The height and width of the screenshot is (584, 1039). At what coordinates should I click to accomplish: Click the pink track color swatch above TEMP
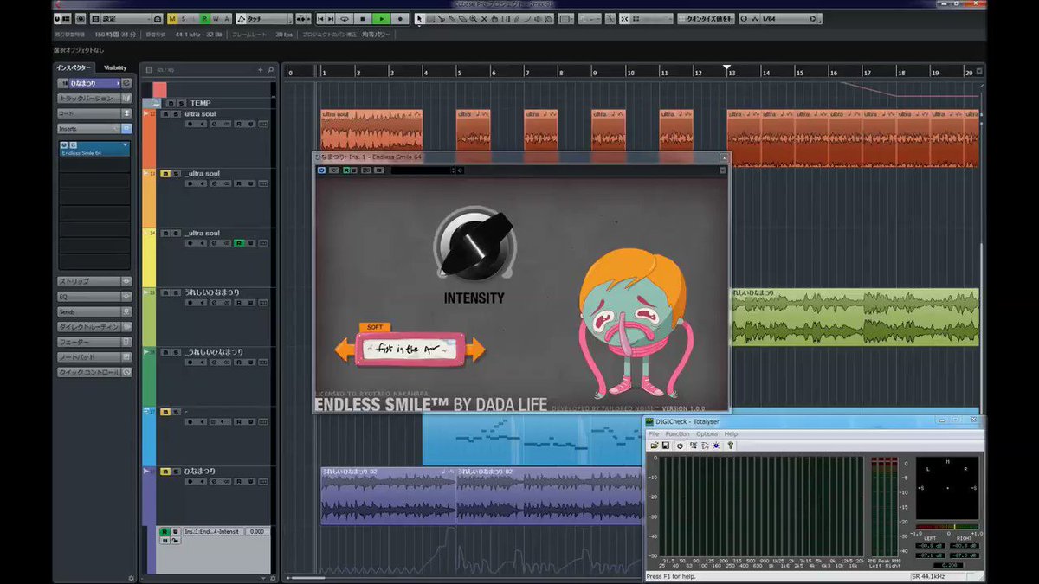click(159, 89)
